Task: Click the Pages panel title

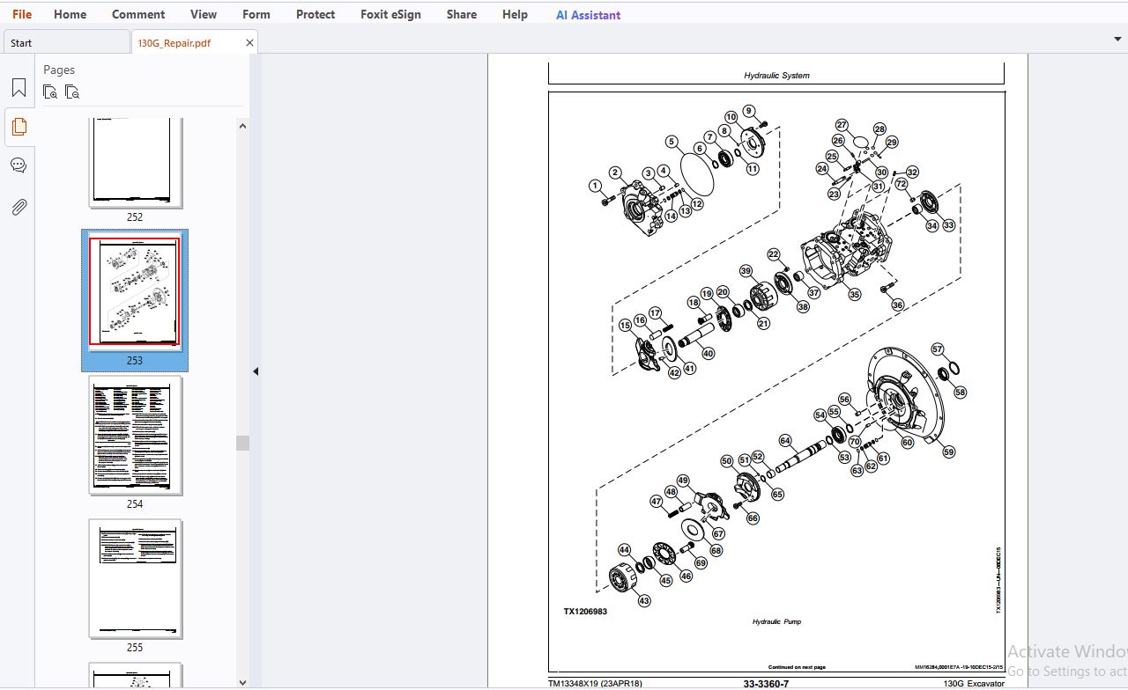Action: 59,70
